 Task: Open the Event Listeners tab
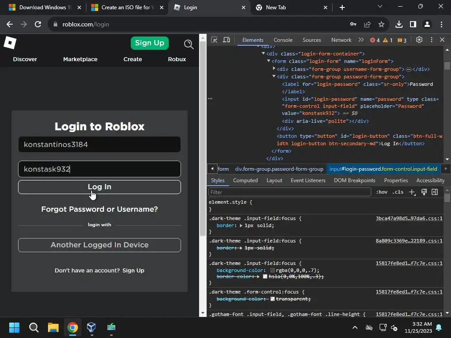pyautogui.click(x=308, y=180)
